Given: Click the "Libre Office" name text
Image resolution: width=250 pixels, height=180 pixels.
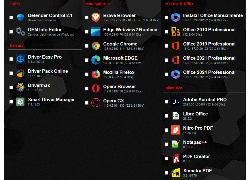Looking at the screenshot, I should pyautogui.click(x=195, y=114).
